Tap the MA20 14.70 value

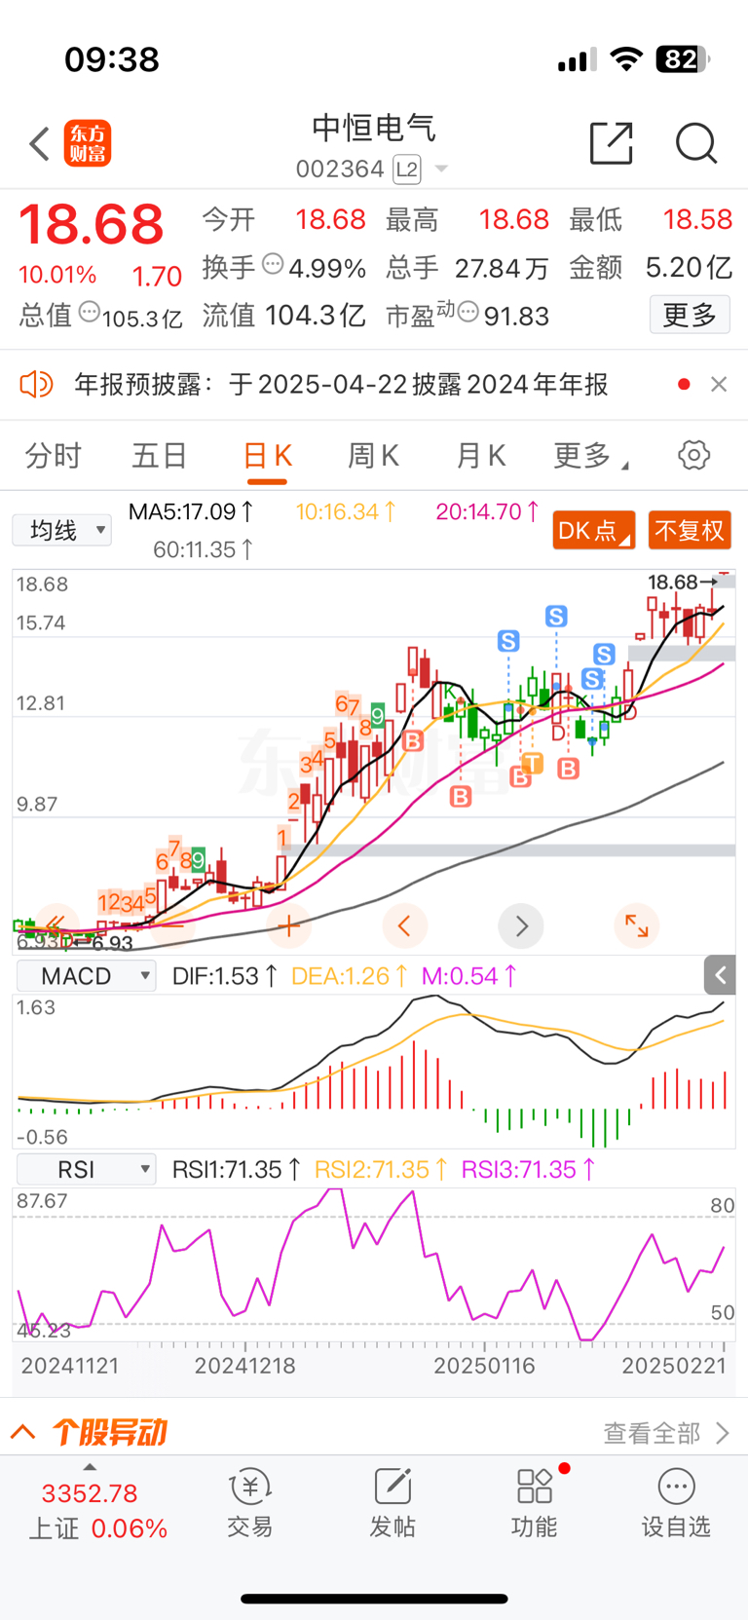pos(487,511)
